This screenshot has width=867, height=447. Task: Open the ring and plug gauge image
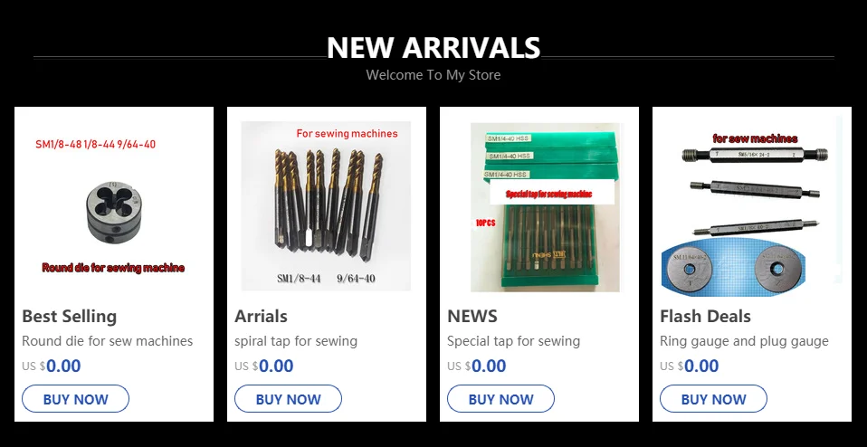752,206
